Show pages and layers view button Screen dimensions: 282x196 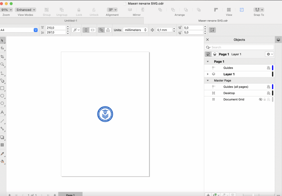208,54
